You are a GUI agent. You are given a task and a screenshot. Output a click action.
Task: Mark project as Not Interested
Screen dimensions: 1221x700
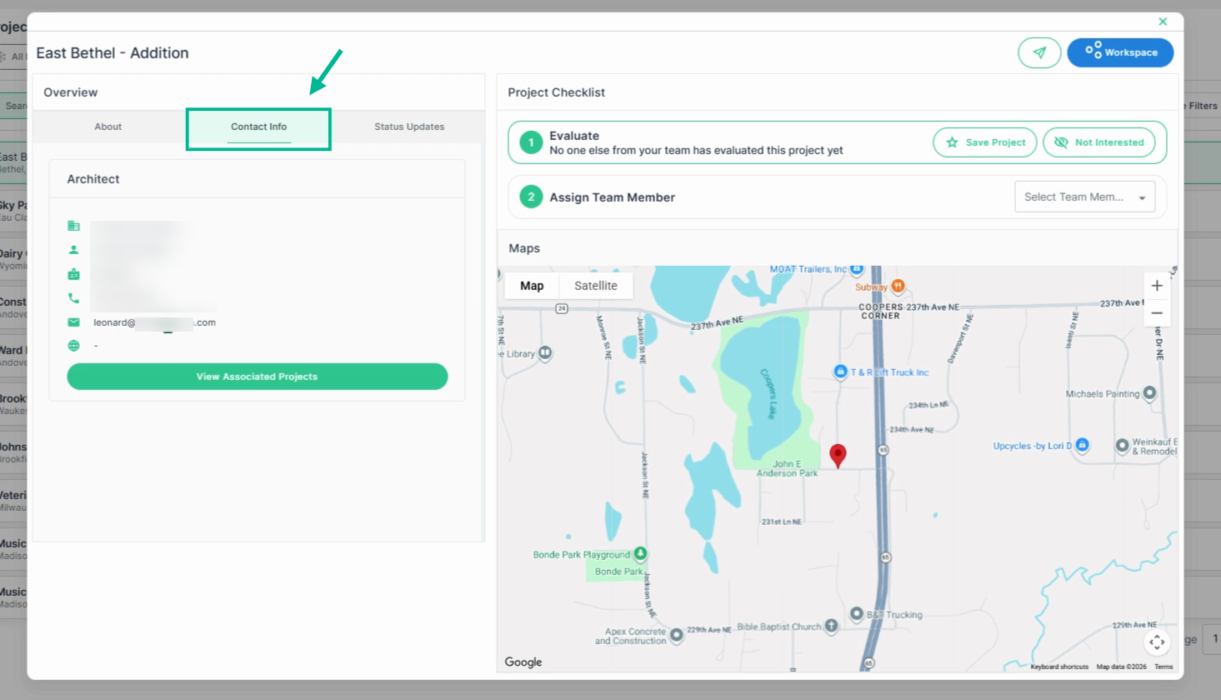click(x=1099, y=142)
